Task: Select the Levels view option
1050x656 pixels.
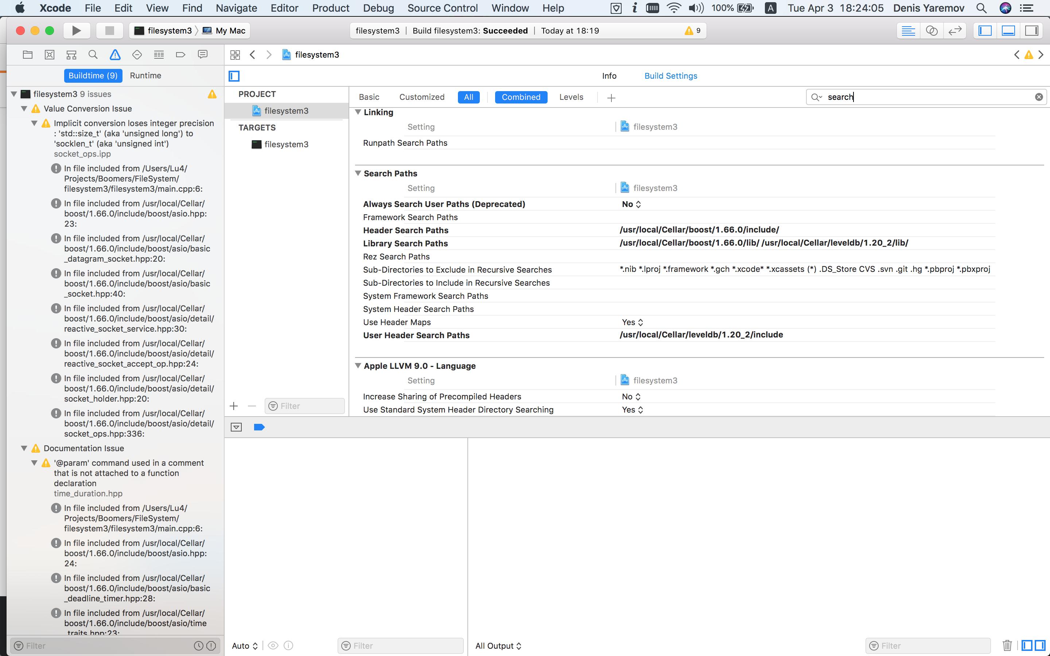Action: tap(571, 97)
